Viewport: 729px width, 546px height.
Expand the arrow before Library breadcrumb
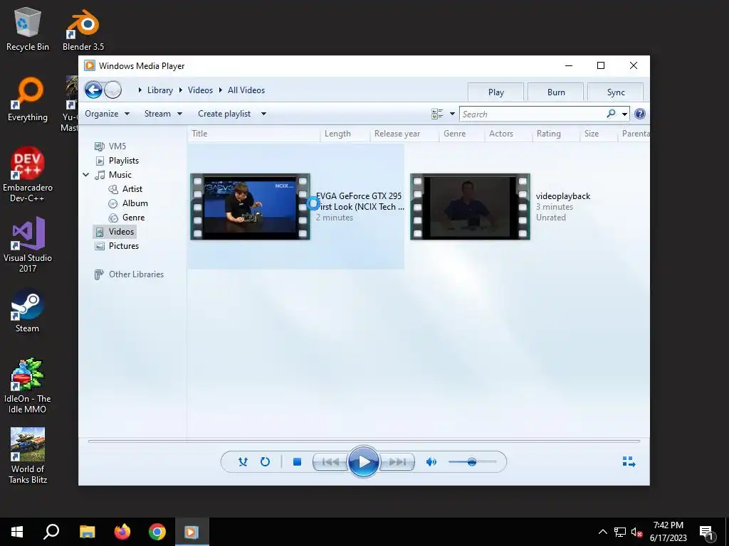point(140,90)
